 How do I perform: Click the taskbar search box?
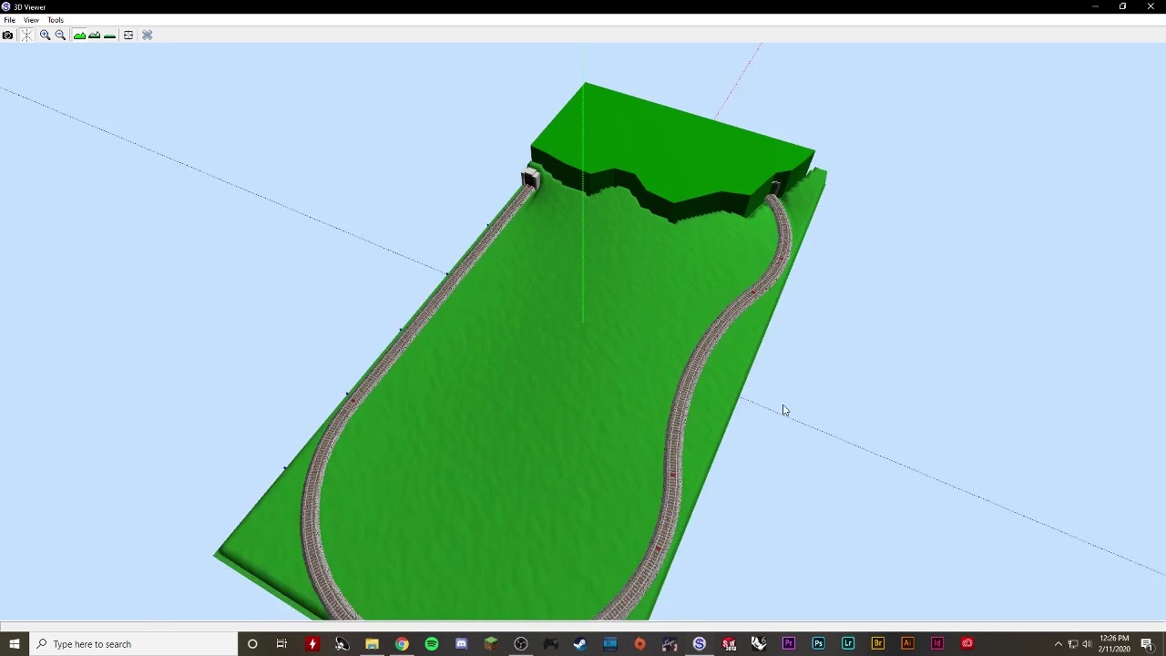(x=134, y=644)
